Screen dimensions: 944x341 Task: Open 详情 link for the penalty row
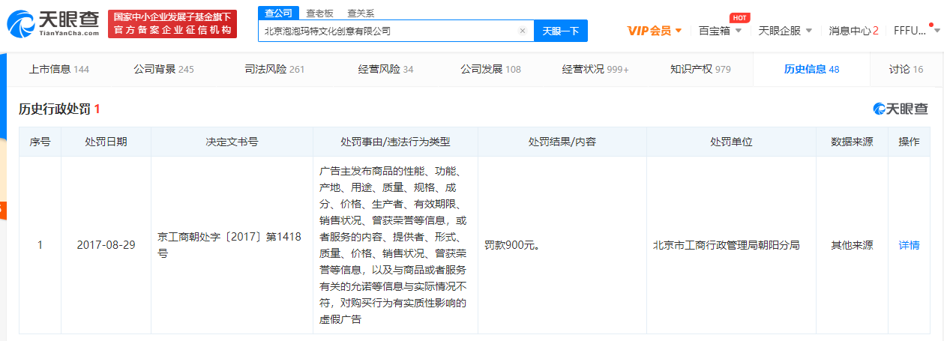click(x=909, y=245)
